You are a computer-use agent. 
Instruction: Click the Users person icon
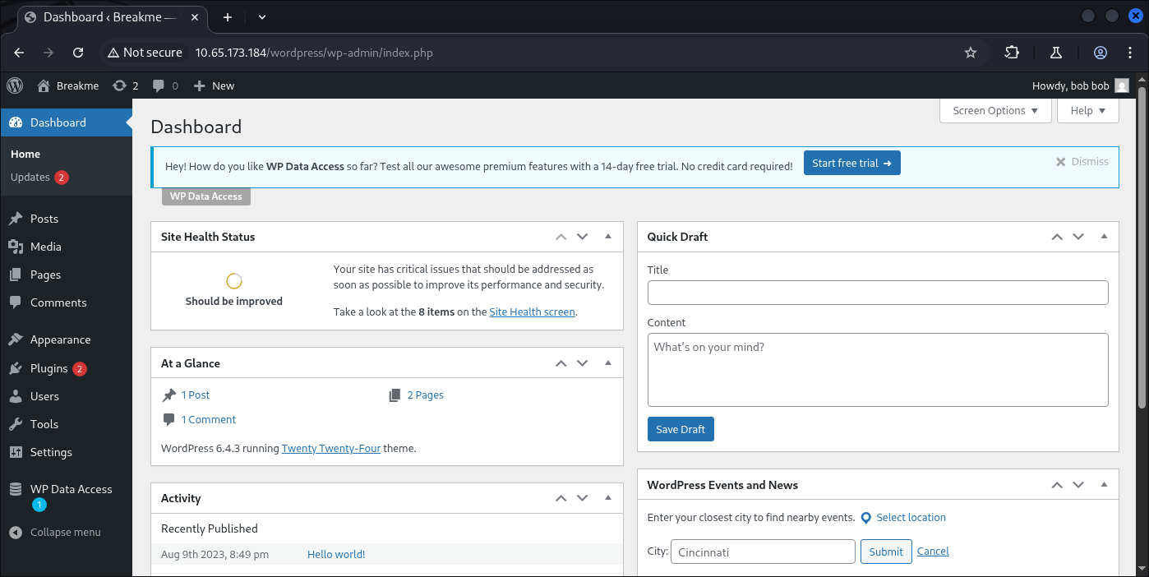[16, 396]
